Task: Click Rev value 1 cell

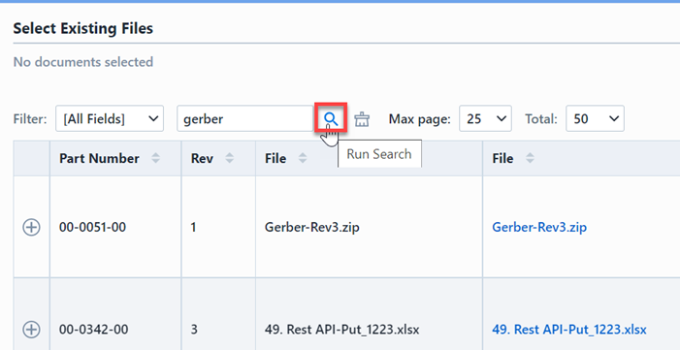Action: (x=218, y=227)
